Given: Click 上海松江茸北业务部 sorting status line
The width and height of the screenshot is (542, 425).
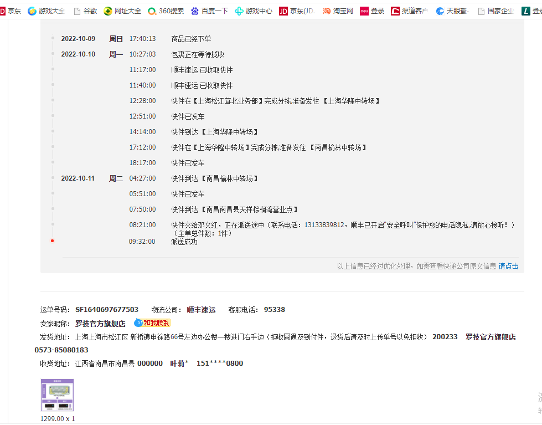Looking at the screenshot, I should point(276,101).
